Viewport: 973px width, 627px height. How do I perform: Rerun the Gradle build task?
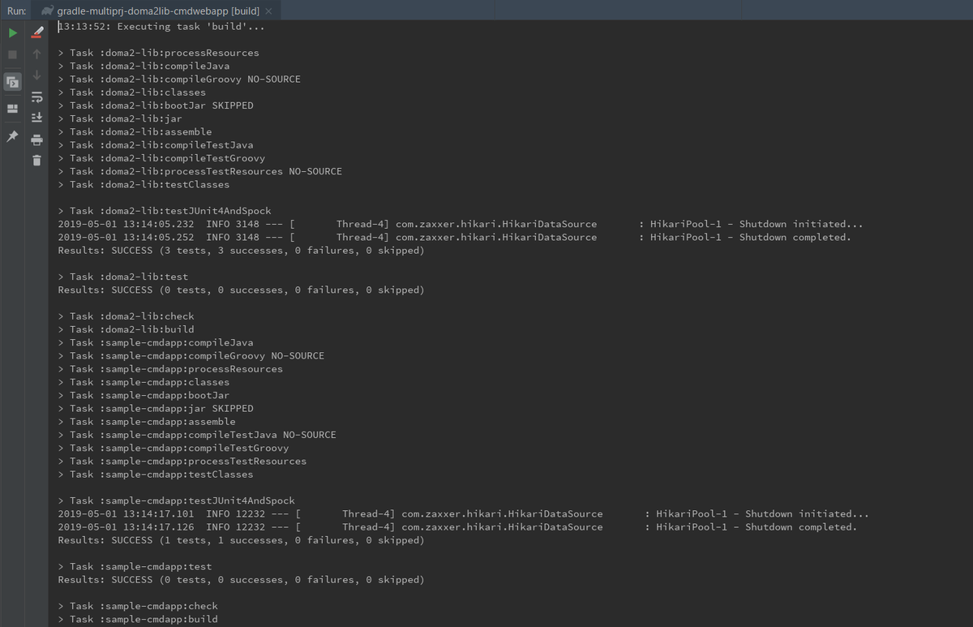pos(12,32)
